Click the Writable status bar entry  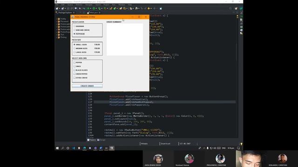pos(144,144)
